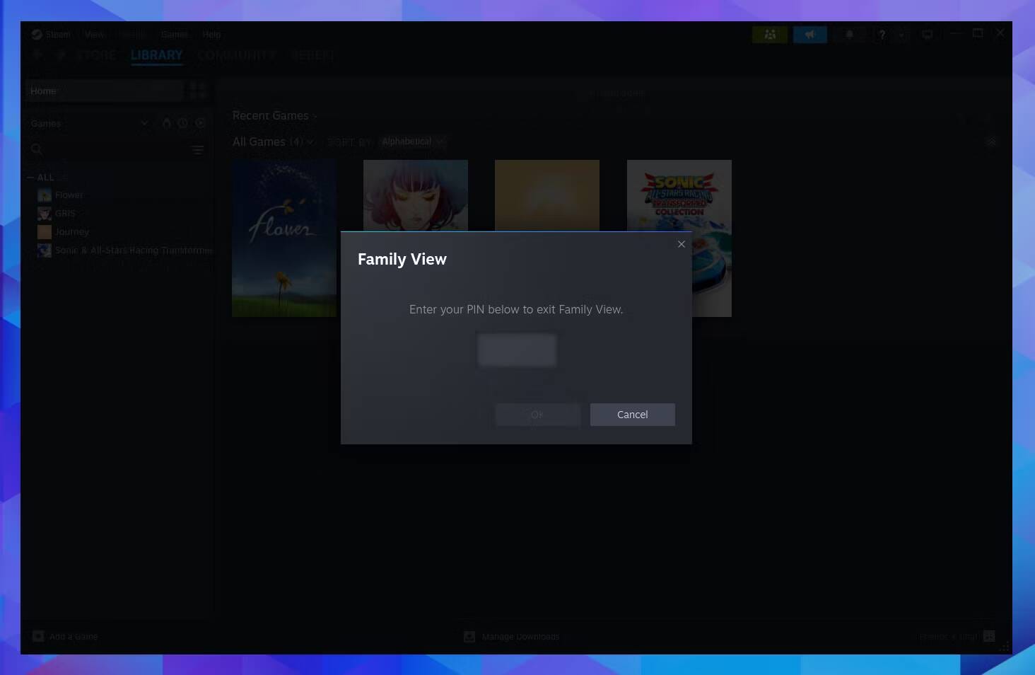Cancel the Family View dialog
Viewport: 1035px width, 675px height.
pyautogui.click(x=632, y=414)
